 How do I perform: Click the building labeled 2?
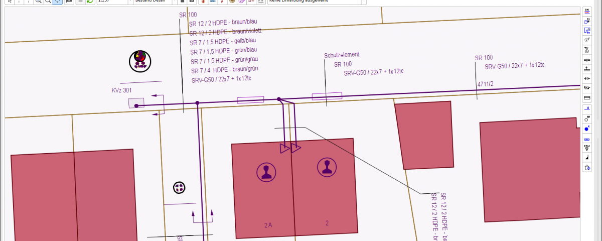(326, 201)
